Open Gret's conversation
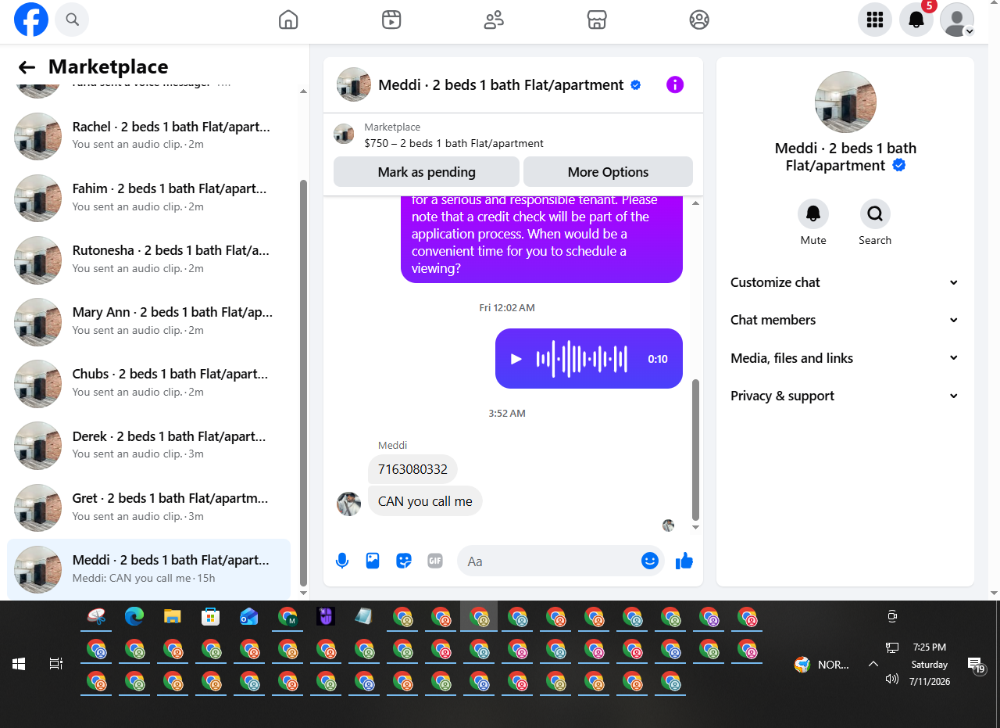The width and height of the screenshot is (1000, 728). (x=148, y=507)
